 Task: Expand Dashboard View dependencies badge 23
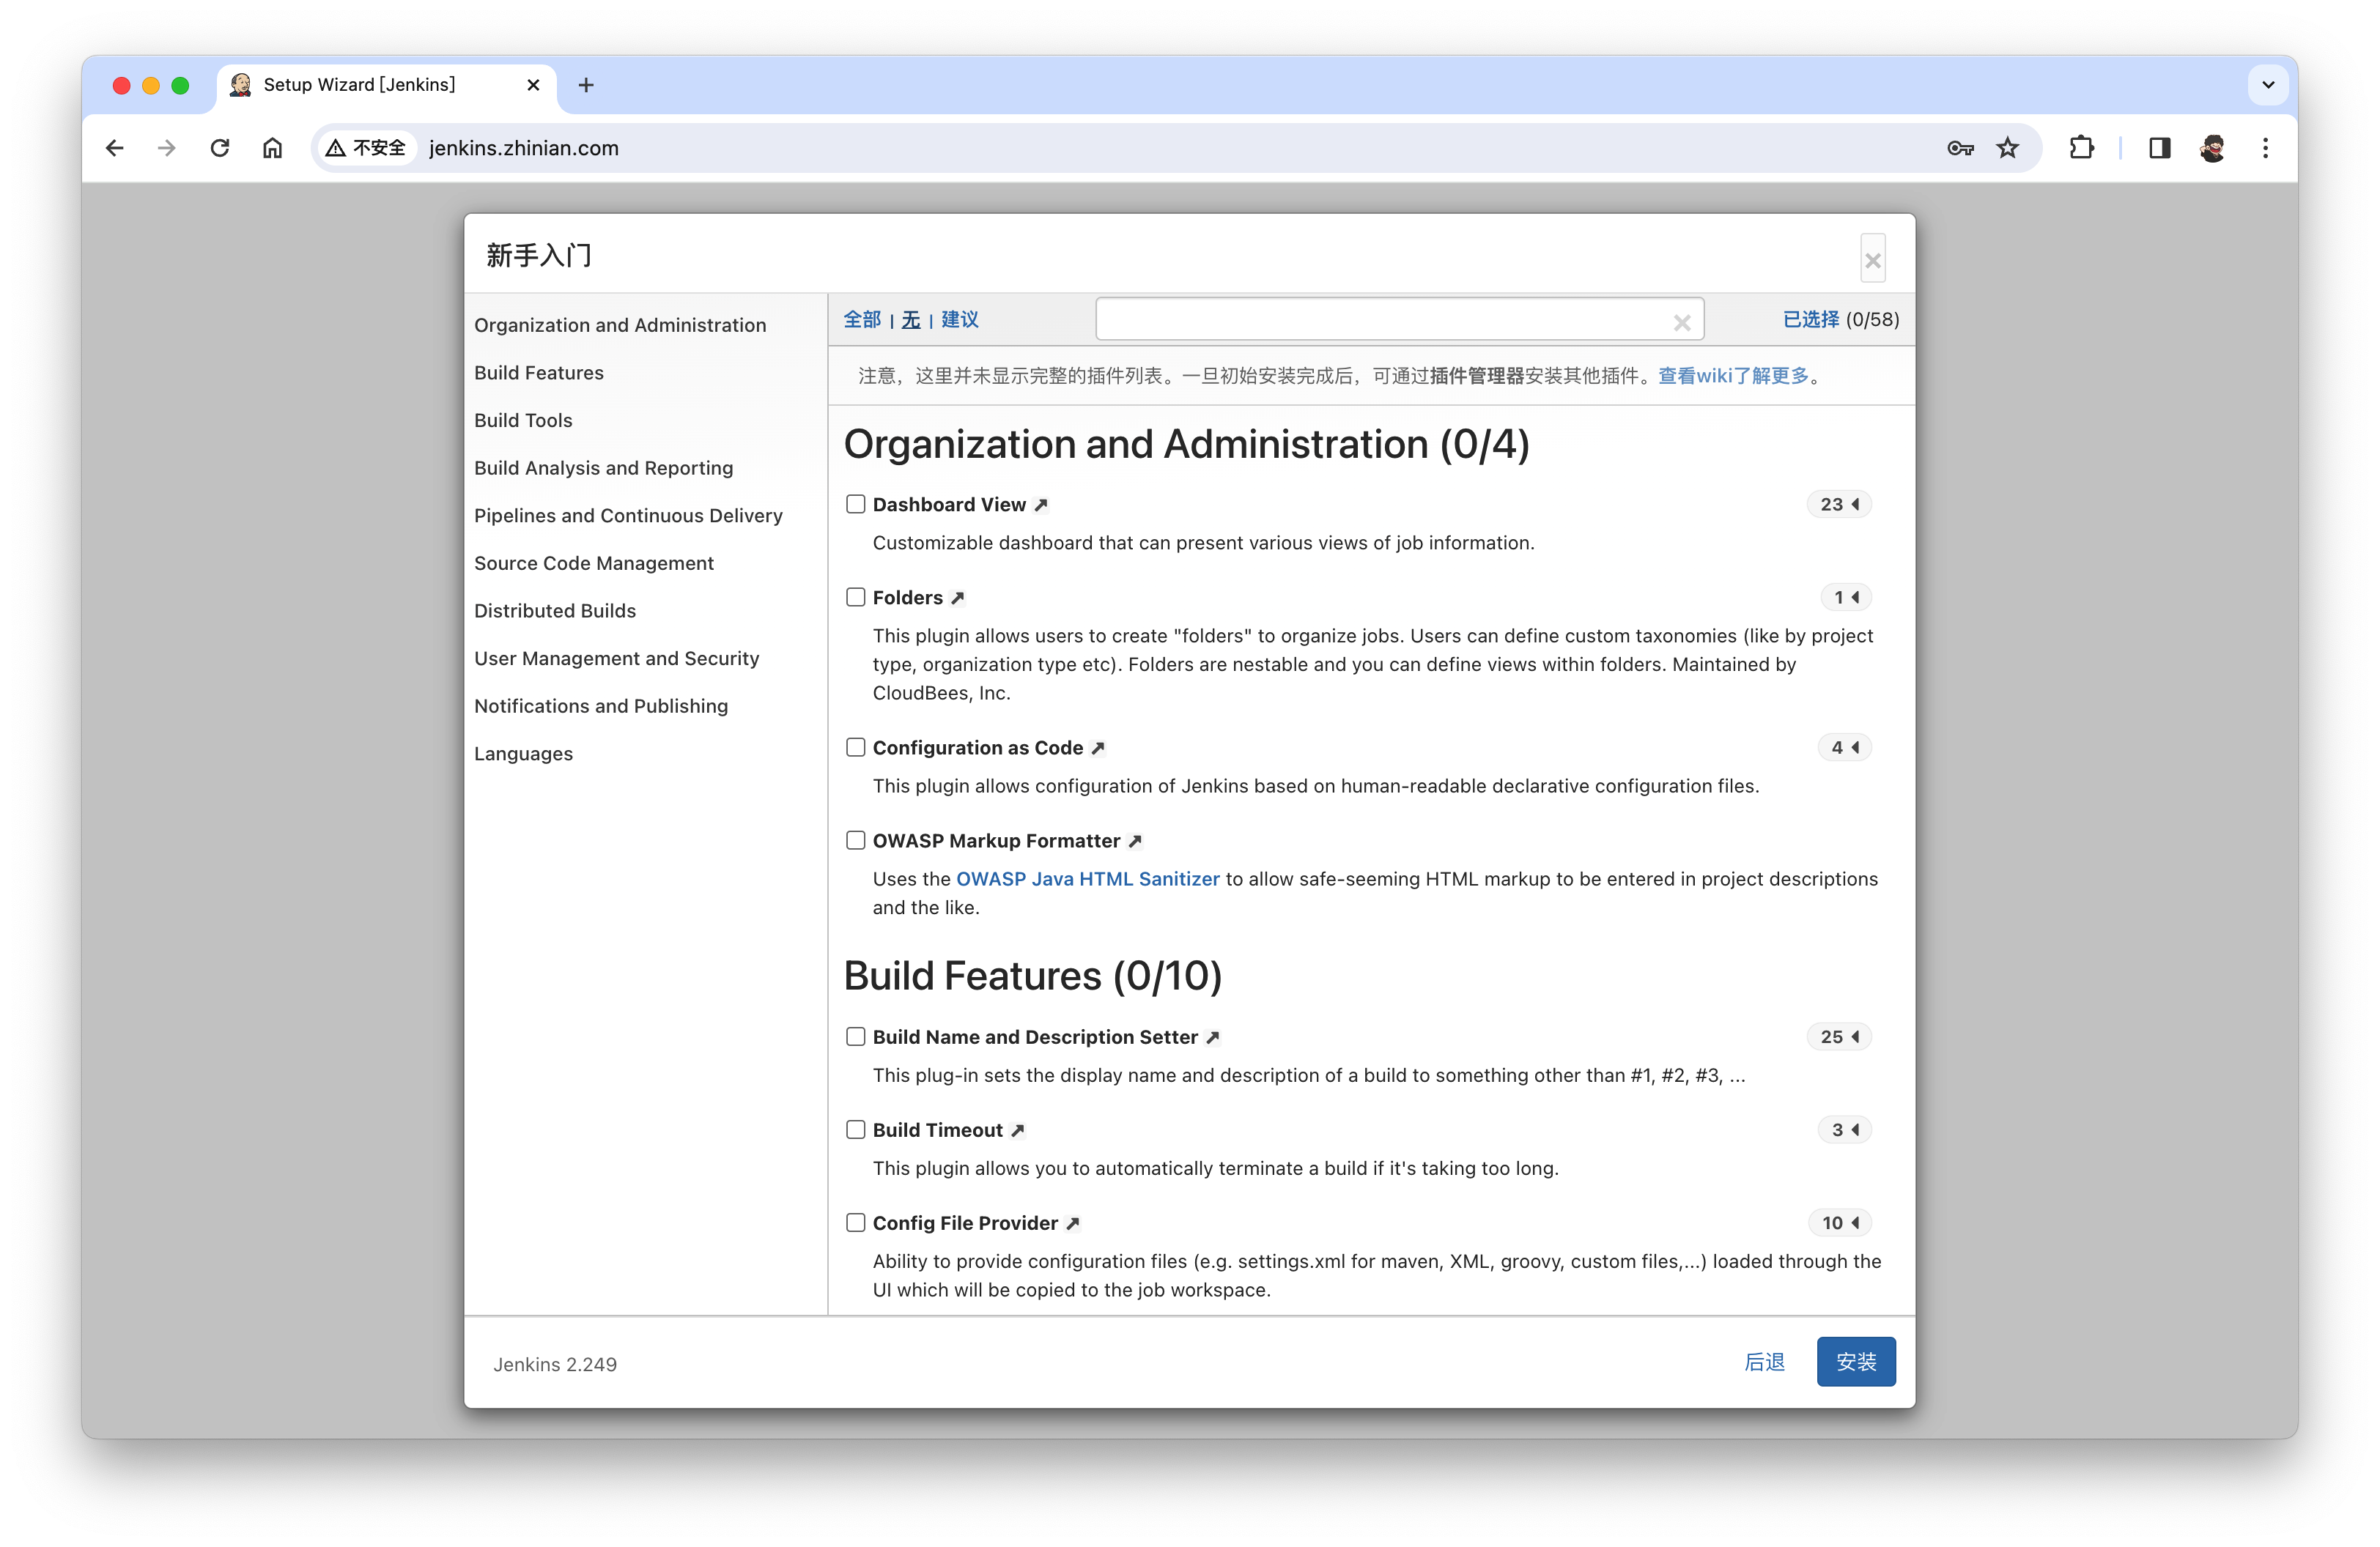(x=1838, y=505)
